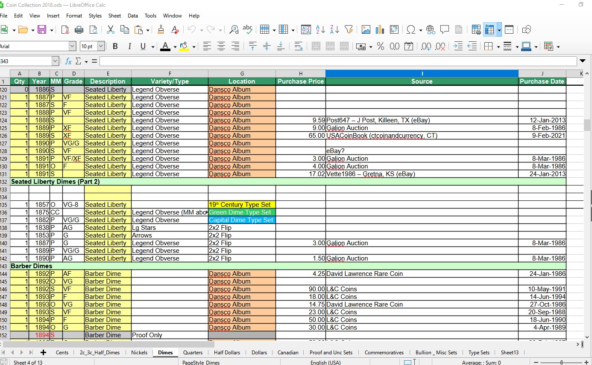This screenshot has height=365, width=592.
Task: Format the cell as percent
Action: tap(380, 46)
